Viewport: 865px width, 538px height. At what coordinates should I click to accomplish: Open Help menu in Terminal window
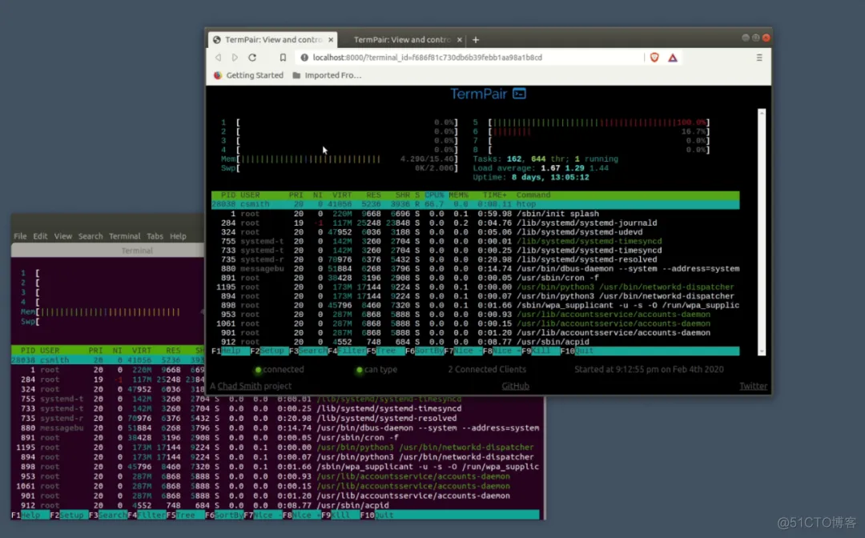pyautogui.click(x=178, y=236)
